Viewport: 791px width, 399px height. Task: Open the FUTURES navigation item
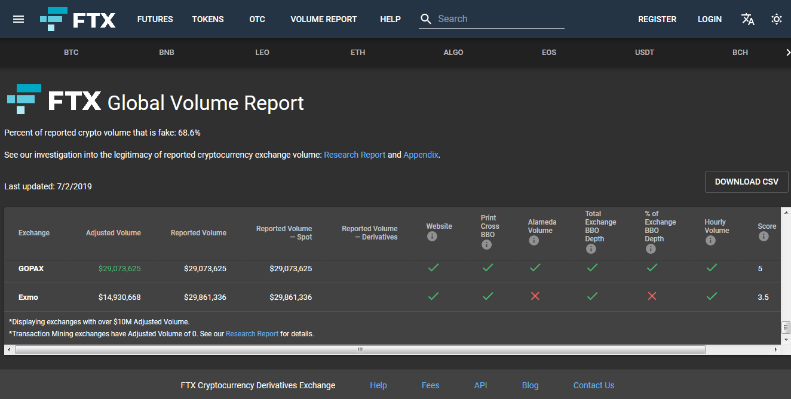coord(155,19)
